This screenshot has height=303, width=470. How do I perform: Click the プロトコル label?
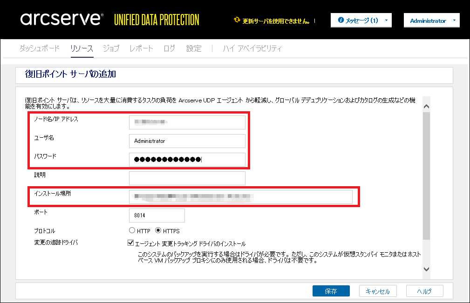(45, 231)
